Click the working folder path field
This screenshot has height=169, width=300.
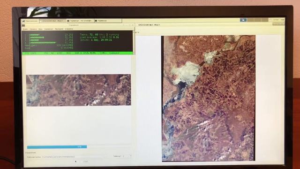(74, 157)
